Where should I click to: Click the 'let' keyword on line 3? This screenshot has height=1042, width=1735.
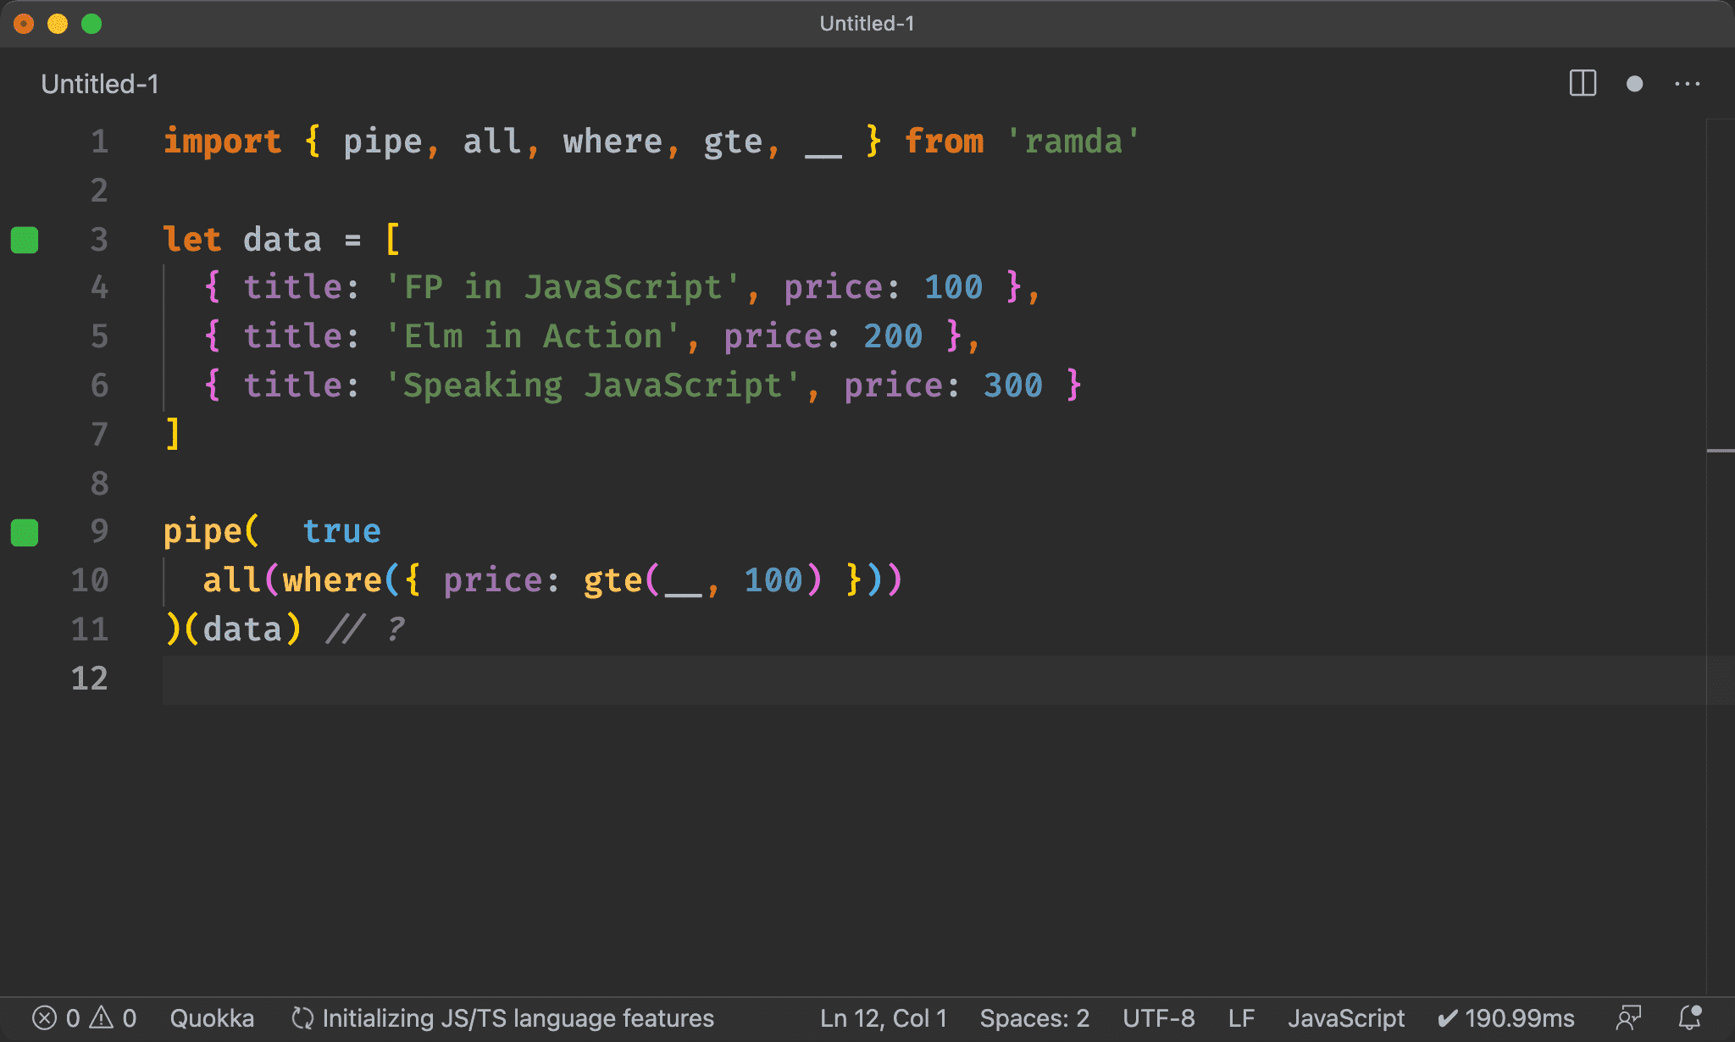192,240
